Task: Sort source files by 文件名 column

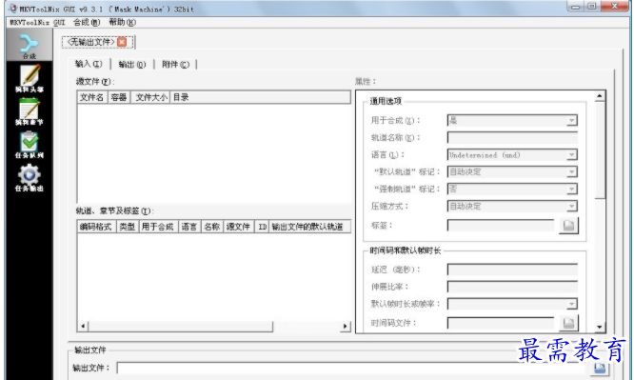Action: [92, 97]
